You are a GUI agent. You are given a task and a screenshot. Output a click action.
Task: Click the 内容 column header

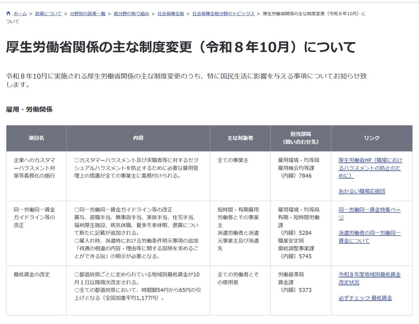[x=138, y=138]
